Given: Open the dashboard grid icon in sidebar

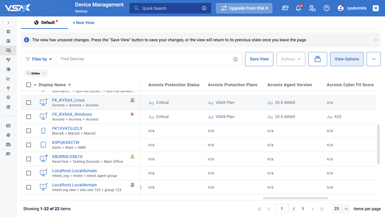Looking at the screenshot, I should [8, 32].
